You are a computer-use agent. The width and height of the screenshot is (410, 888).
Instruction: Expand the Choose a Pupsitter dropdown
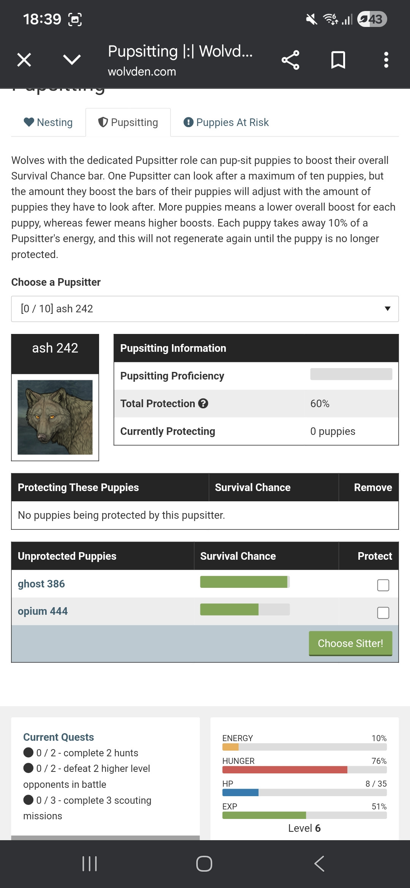click(x=205, y=309)
